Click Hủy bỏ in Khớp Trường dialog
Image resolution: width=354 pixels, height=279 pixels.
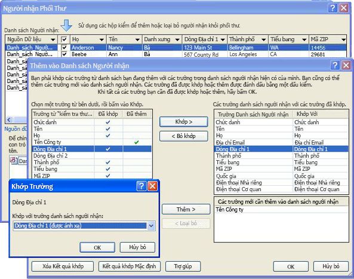point(137,247)
